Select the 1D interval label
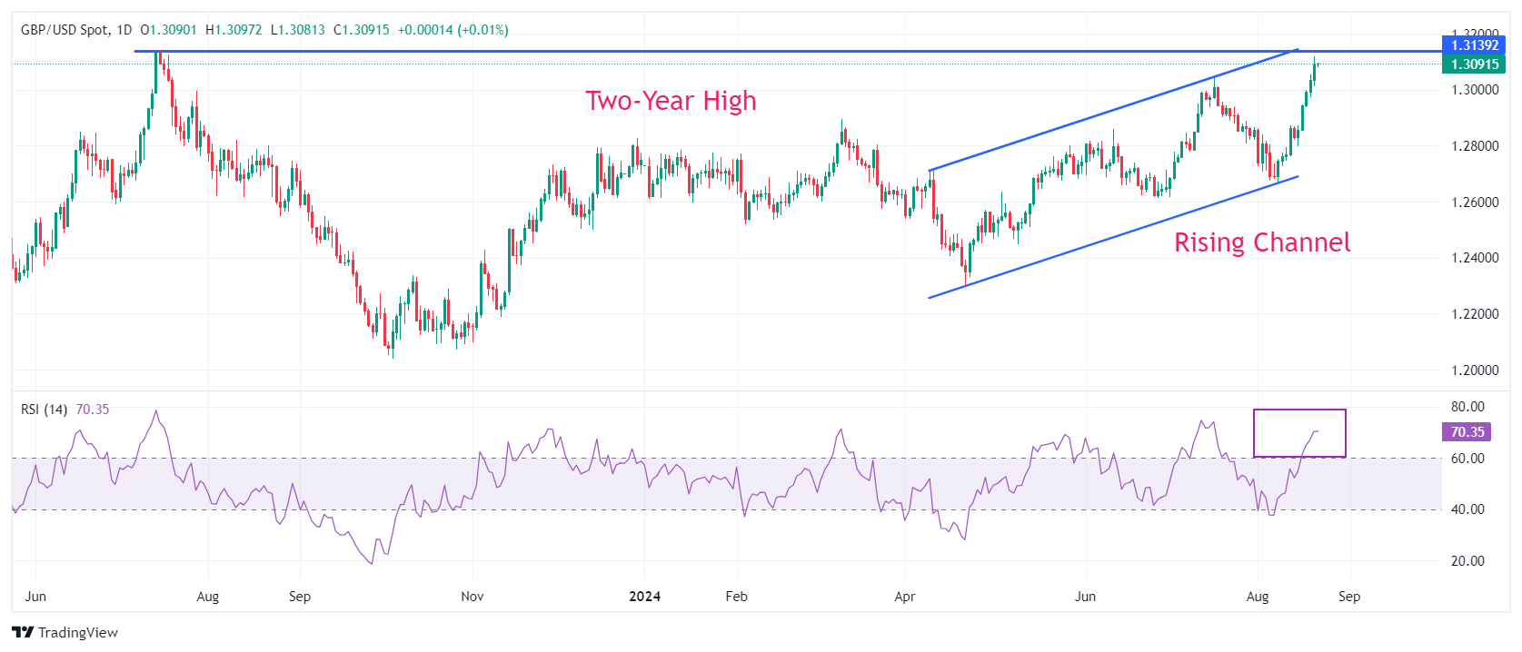Screen dimensions: 1522x652 pos(124,30)
